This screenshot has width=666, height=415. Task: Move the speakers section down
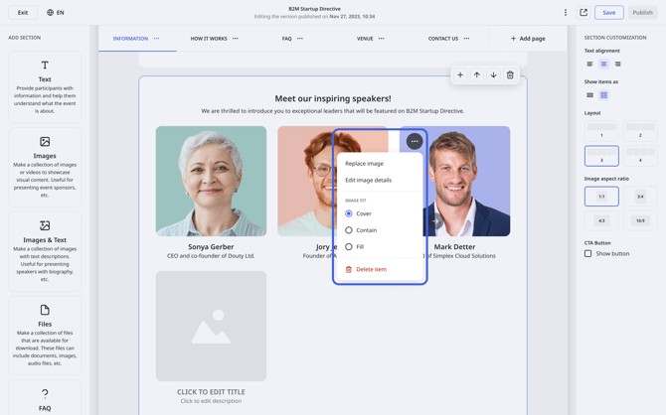494,75
